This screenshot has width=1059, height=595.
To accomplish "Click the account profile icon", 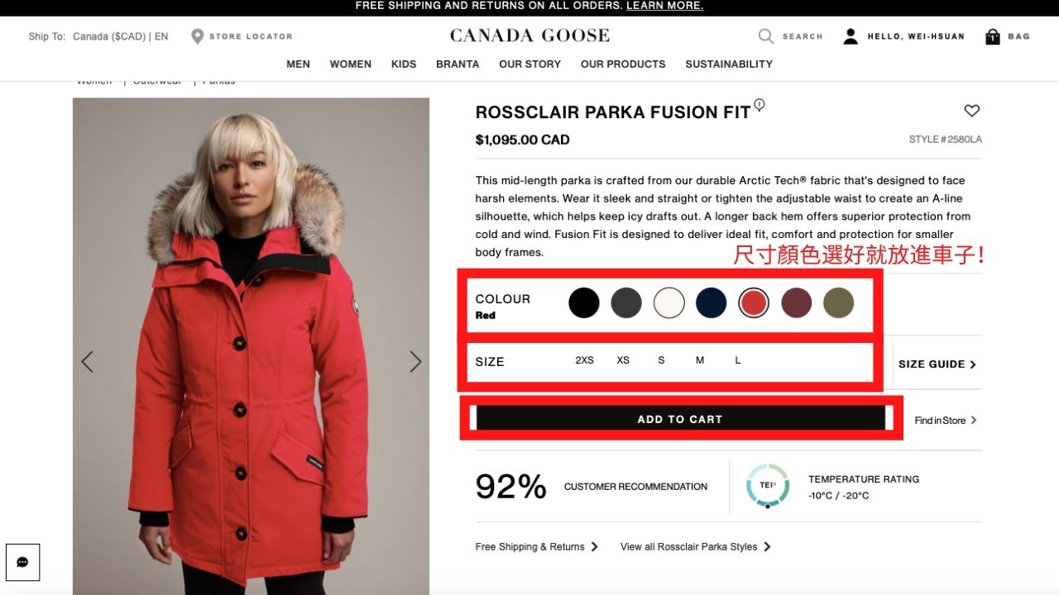I will pos(851,36).
